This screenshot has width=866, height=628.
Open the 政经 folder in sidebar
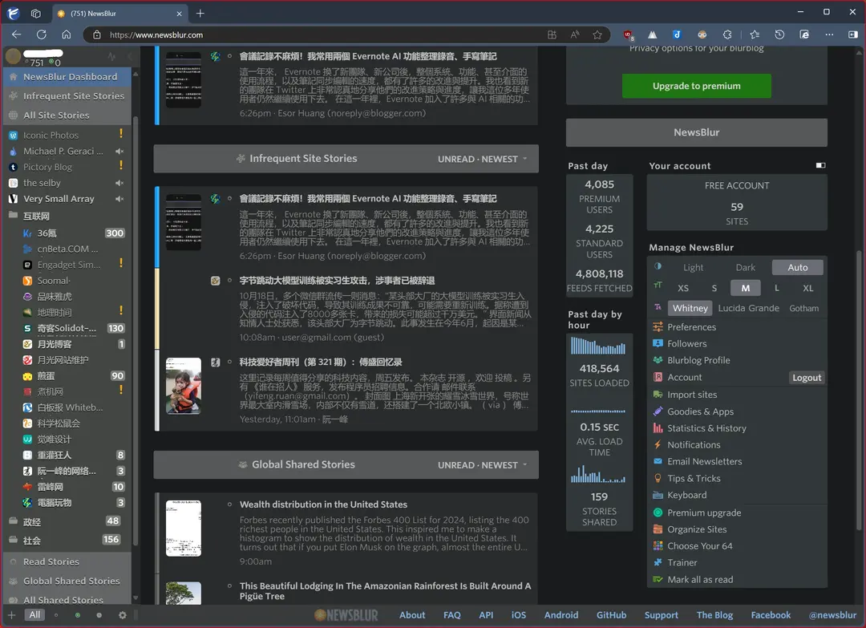point(32,521)
